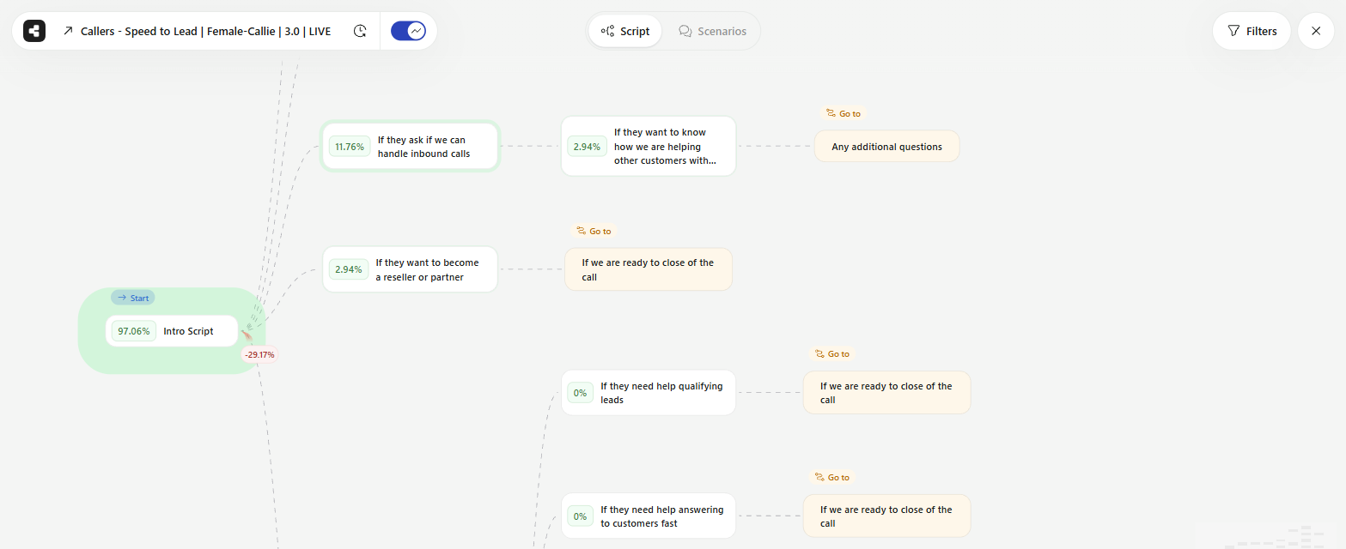
Task: Click Go to label above Any additional questions
Action: click(843, 113)
